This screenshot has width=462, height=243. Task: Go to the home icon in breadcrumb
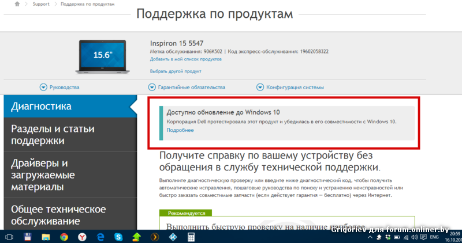[17, 4]
